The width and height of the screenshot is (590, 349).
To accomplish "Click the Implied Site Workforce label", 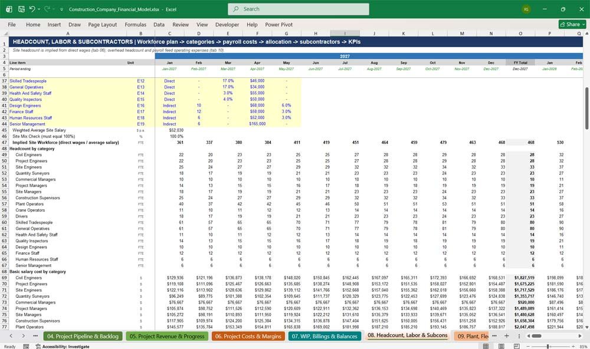I will (x=65, y=143).
